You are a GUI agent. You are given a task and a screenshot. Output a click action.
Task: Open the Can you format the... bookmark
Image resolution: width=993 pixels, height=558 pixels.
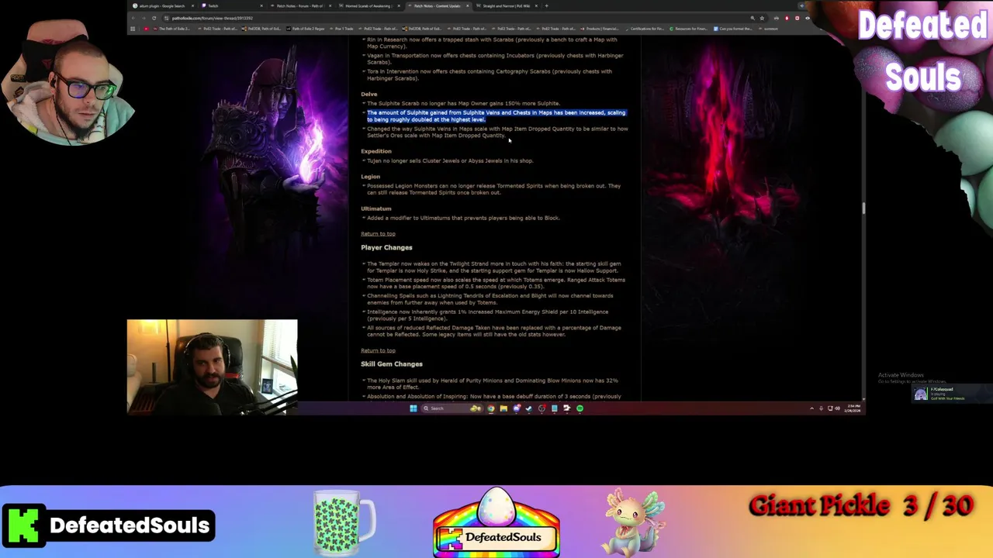click(x=734, y=29)
